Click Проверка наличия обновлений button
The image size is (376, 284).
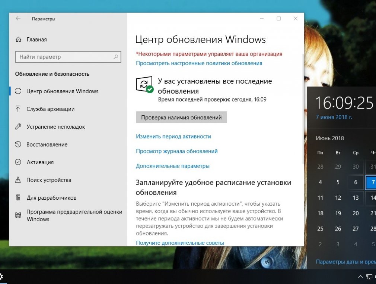181,117
